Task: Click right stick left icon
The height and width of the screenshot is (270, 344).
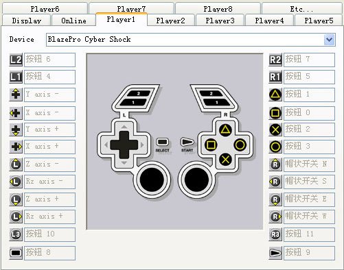Action: [x=275, y=182]
